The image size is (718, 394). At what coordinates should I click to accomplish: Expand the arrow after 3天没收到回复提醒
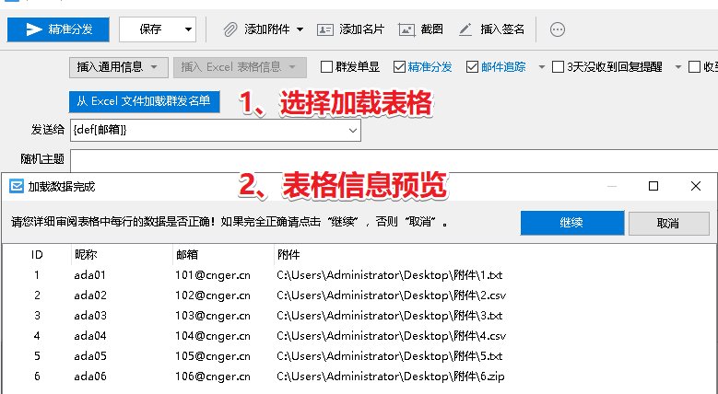pyautogui.click(x=678, y=67)
